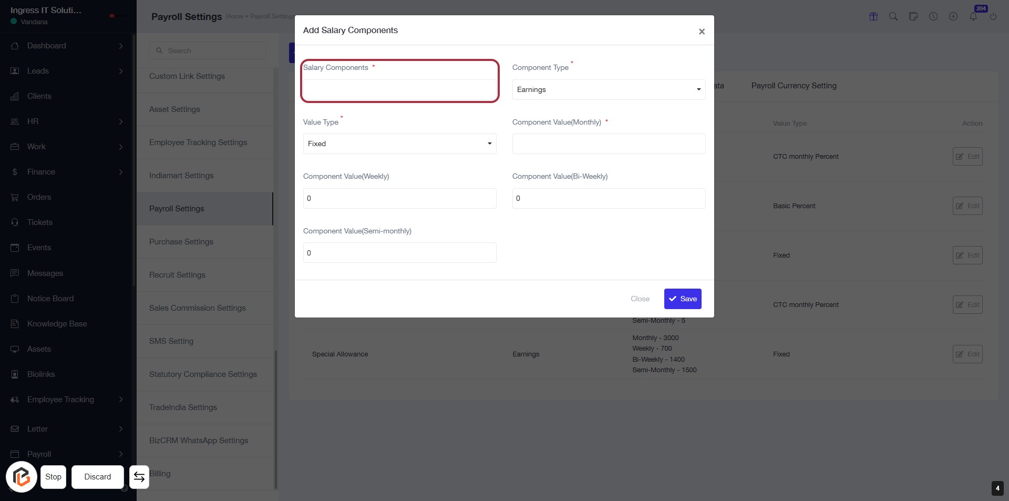Click the Component Value(Monthly) input field

(609, 144)
